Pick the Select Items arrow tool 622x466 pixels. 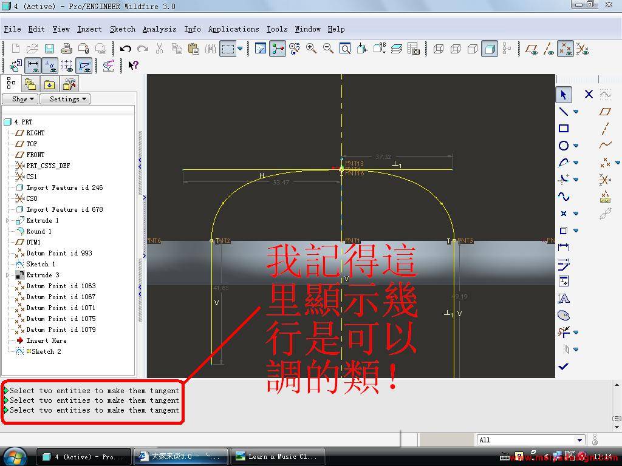click(x=564, y=95)
